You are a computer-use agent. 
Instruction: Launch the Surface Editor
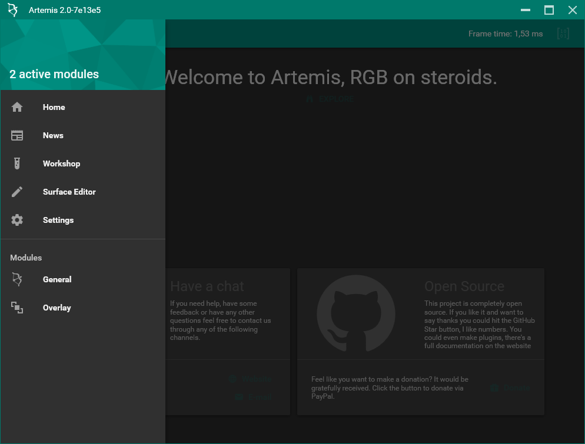pos(83,192)
